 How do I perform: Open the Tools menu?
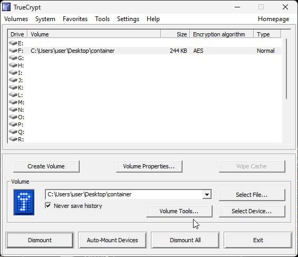[x=102, y=19]
